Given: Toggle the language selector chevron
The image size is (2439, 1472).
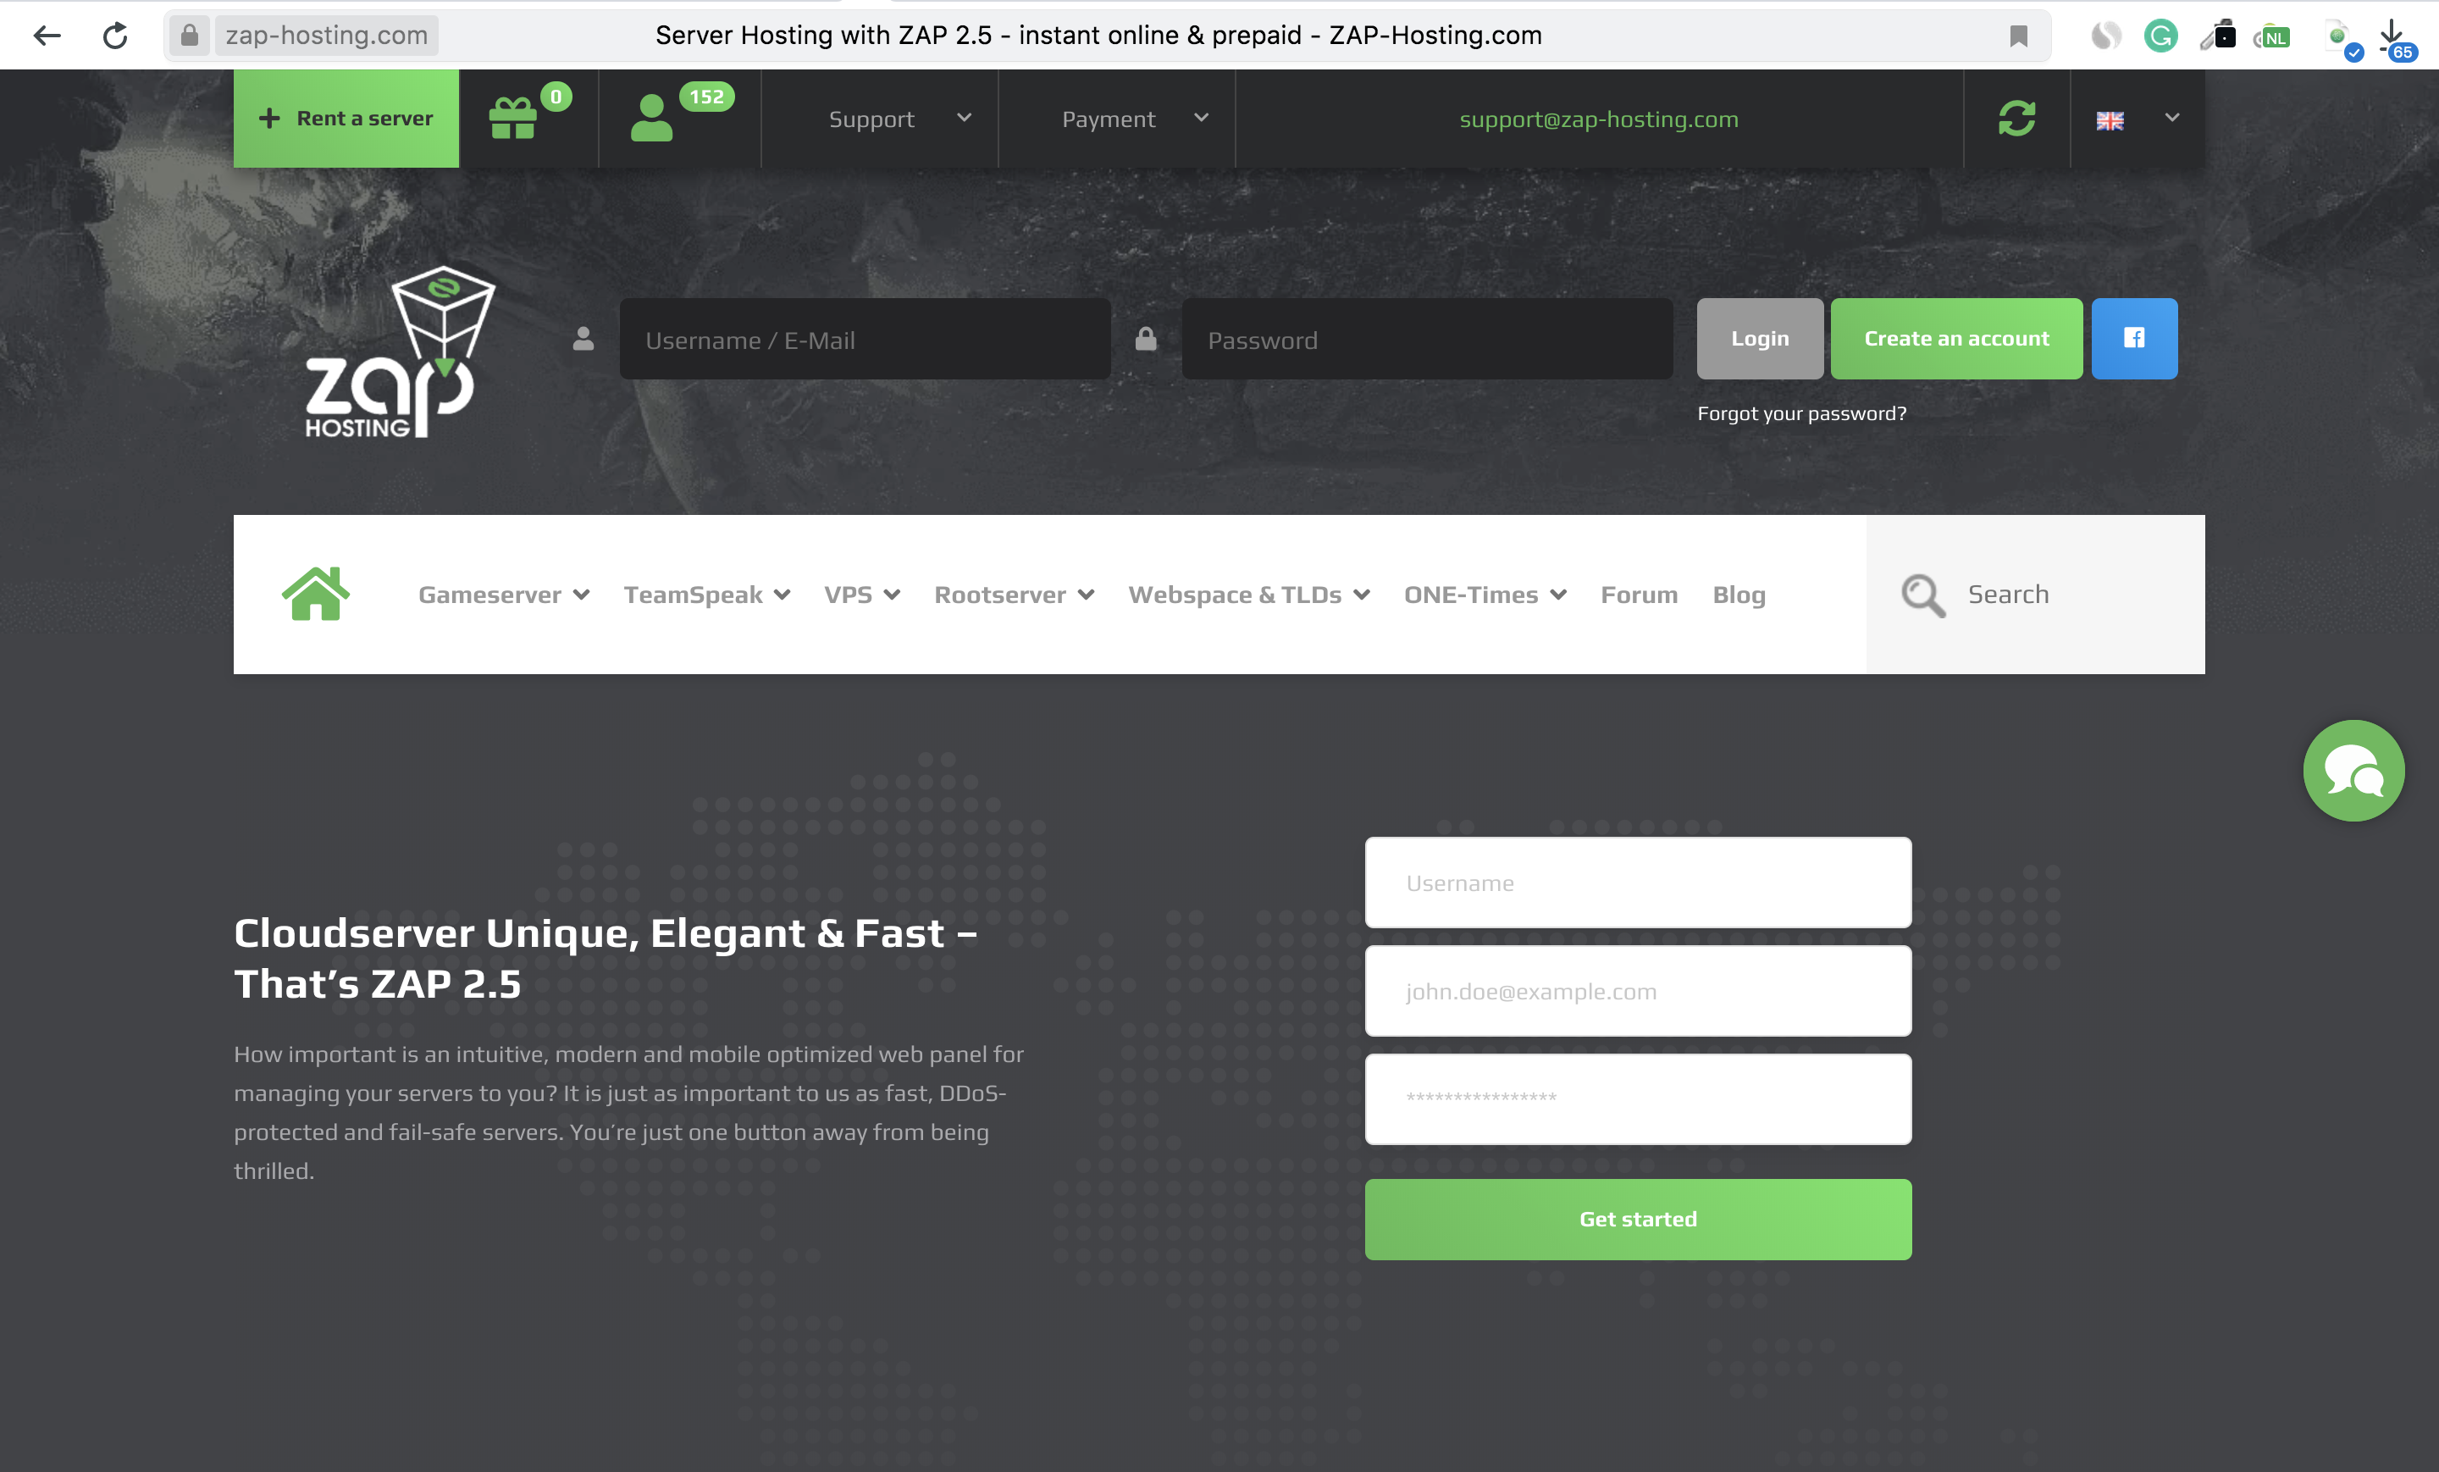Looking at the screenshot, I should (x=2172, y=119).
